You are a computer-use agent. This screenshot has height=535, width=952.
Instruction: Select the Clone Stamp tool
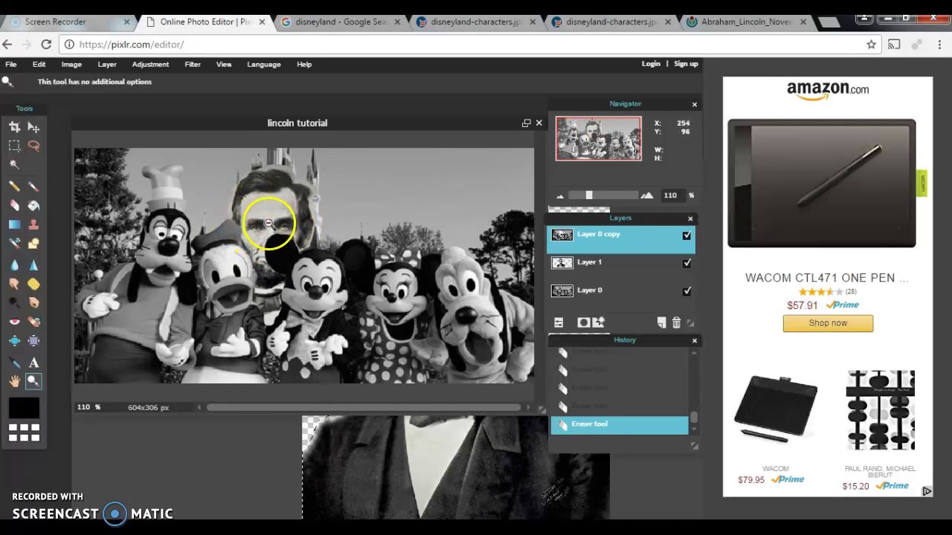click(x=33, y=224)
